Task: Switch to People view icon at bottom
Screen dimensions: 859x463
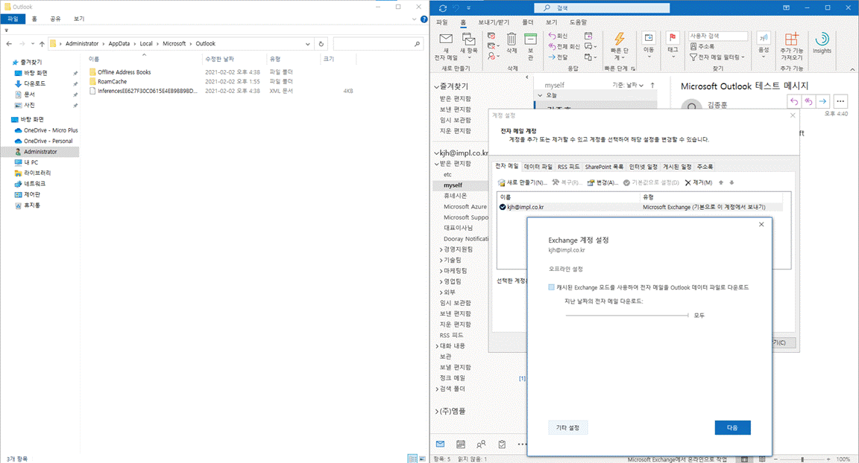Action: (481, 444)
